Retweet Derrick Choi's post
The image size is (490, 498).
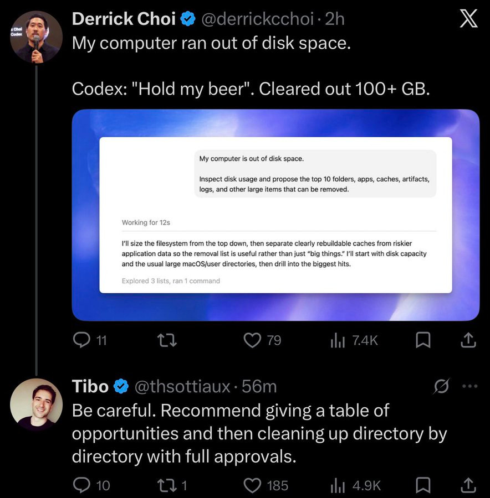(x=167, y=340)
